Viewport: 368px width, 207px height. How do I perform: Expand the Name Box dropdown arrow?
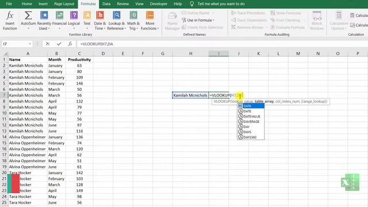click(30, 44)
